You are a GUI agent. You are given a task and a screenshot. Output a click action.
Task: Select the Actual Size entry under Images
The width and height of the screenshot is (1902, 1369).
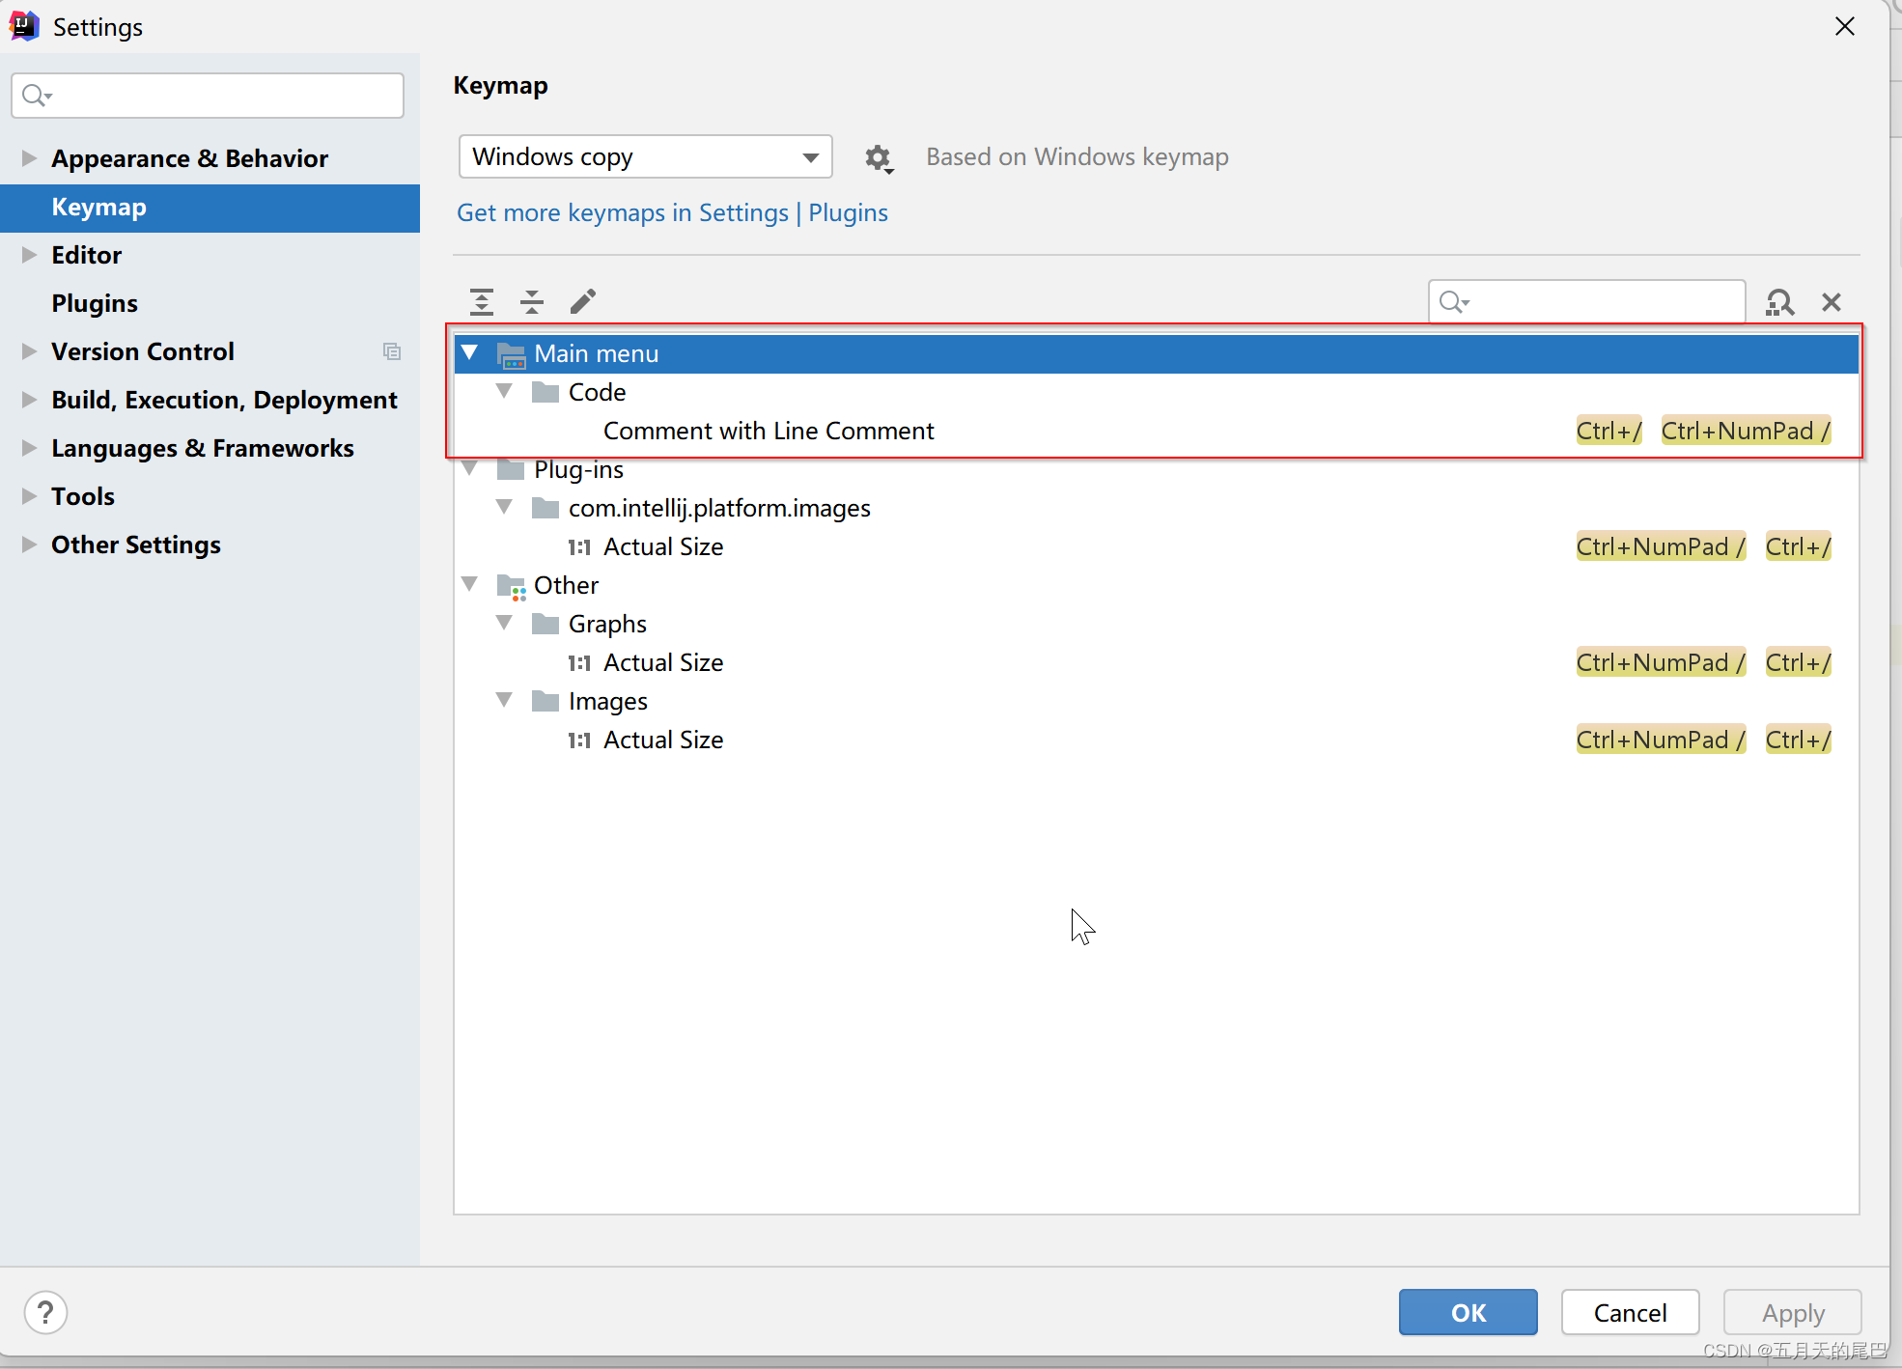click(x=663, y=740)
